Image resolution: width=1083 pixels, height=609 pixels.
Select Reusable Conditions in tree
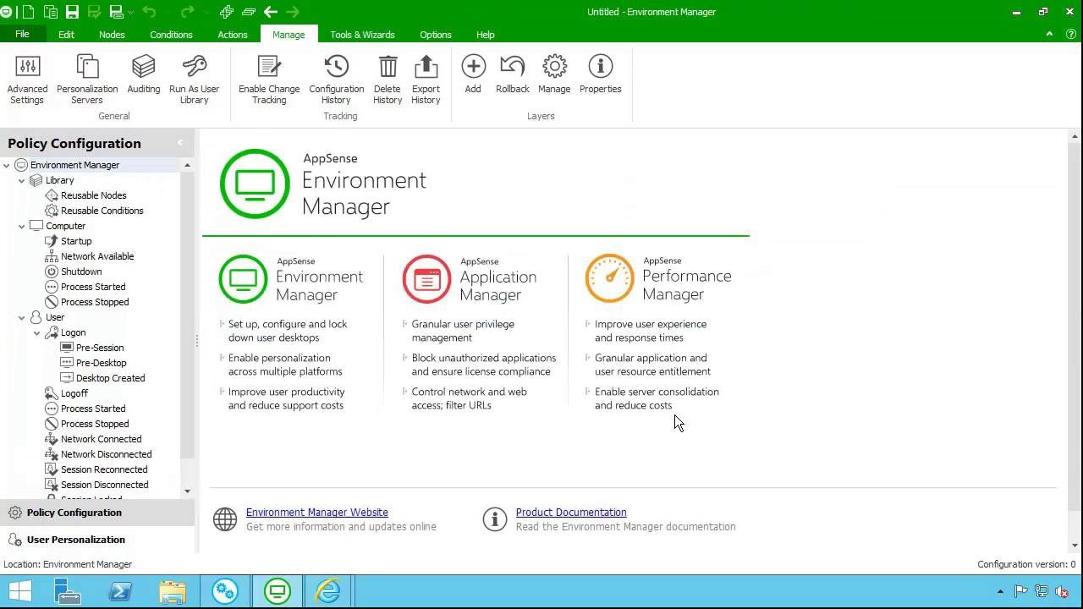(102, 211)
